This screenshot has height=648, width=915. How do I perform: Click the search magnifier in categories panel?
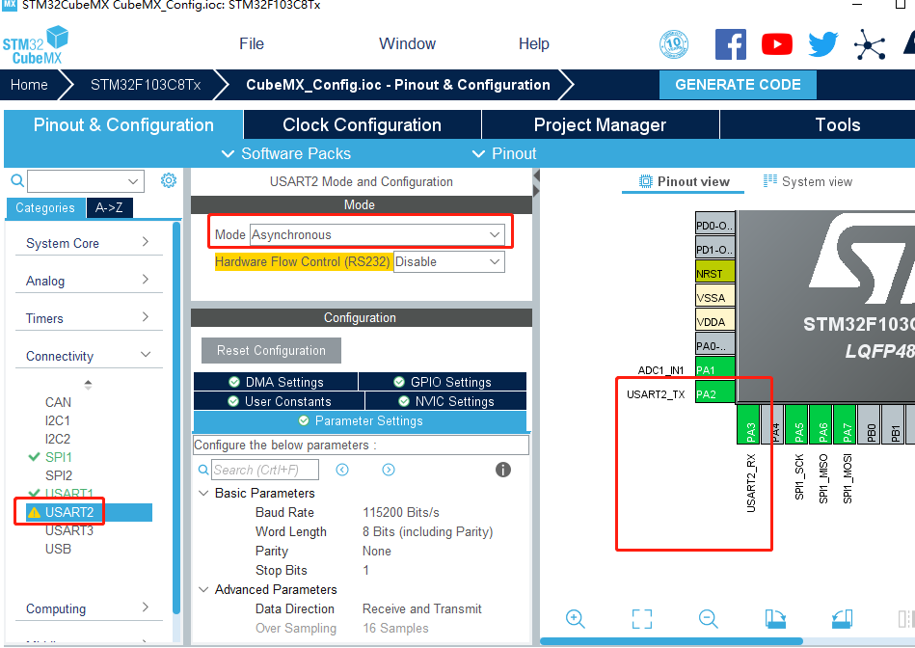click(17, 180)
